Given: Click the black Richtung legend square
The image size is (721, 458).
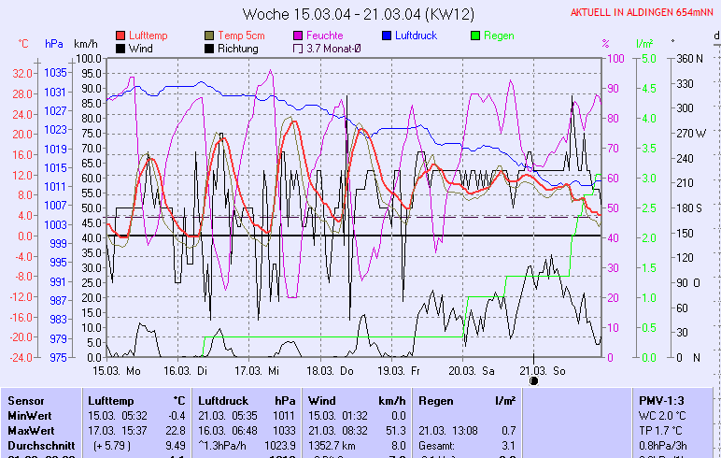Looking at the screenshot, I should [x=209, y=49].
